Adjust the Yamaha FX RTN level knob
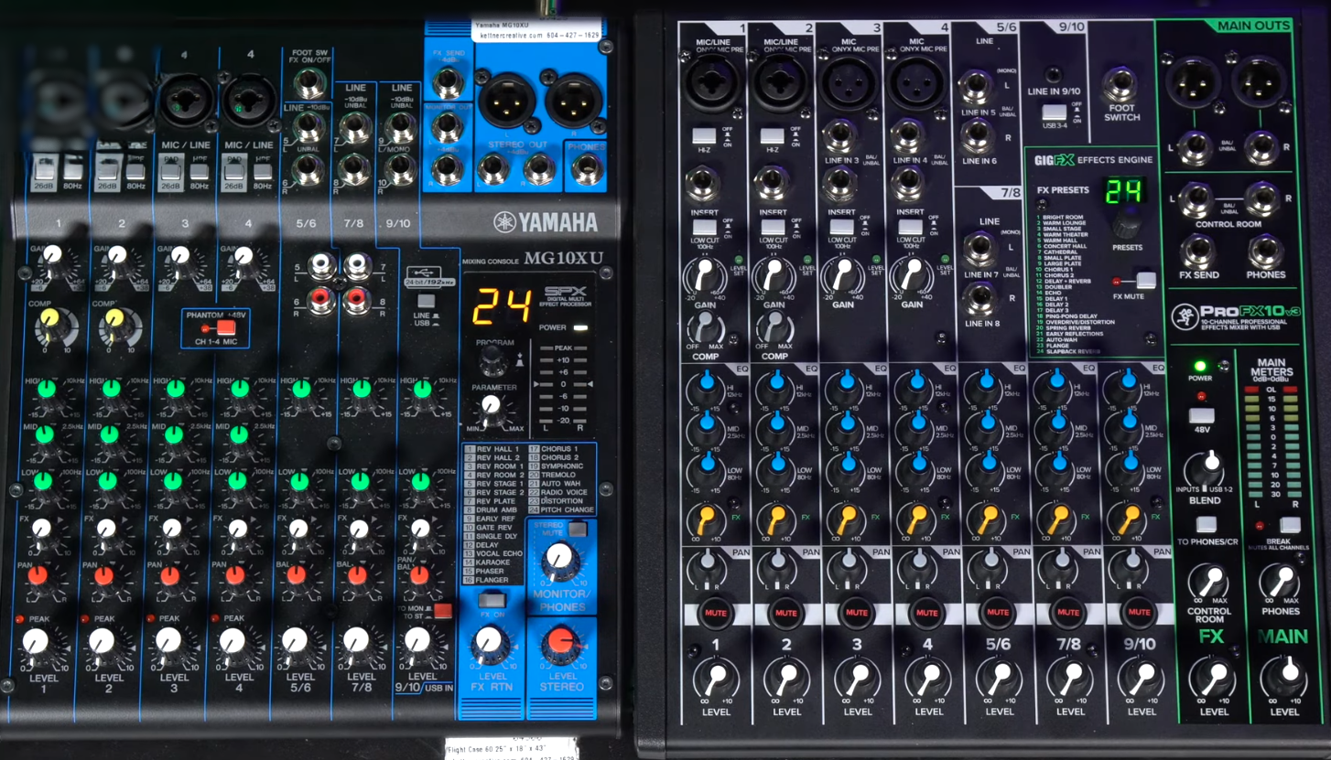Image resolution: width=1331 pixels, height=760 pixels. 490,646
